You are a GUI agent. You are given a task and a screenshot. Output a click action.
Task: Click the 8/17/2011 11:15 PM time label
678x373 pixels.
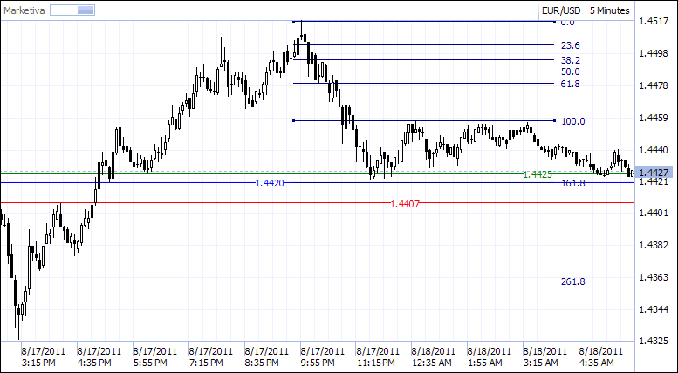click(x=378, y=356)
